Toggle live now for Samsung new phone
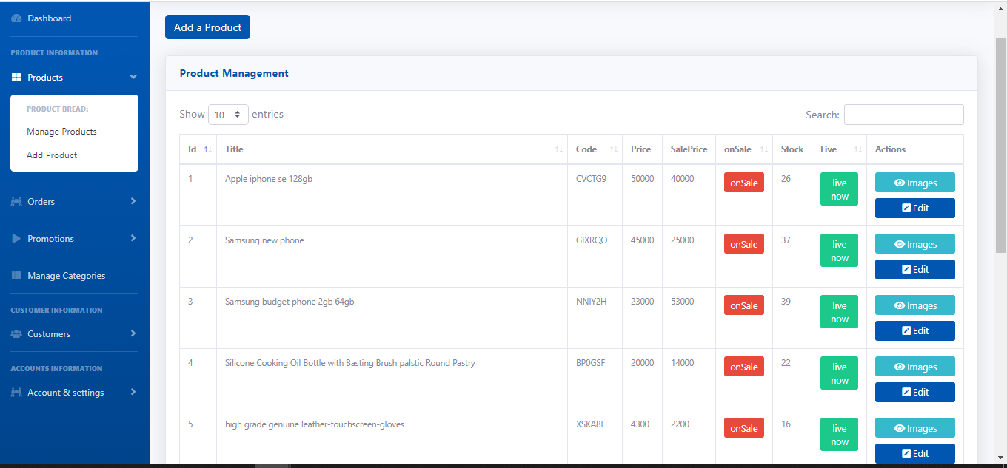 click(x=840, y=251)
